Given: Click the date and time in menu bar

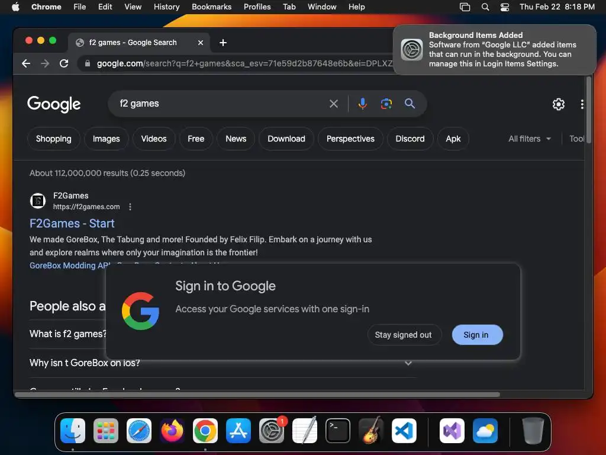Looking at the screenshot, I should coord(557,7).
